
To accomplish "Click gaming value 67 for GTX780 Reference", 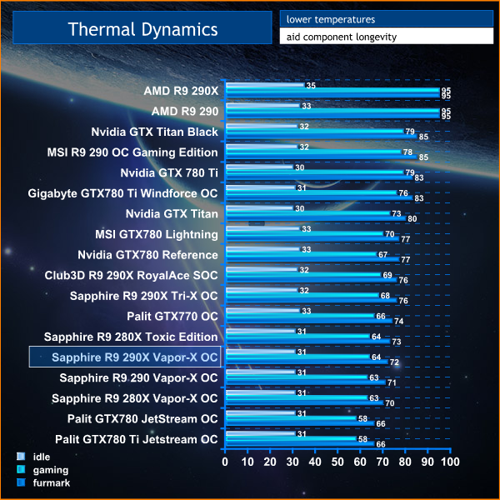I will coord(382,254).
